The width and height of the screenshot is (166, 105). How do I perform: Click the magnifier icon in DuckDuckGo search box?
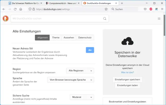(105, 19)
